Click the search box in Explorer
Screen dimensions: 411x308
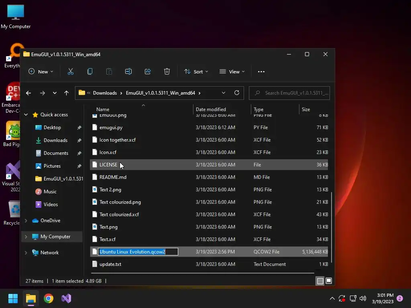[x=289, y=93]
